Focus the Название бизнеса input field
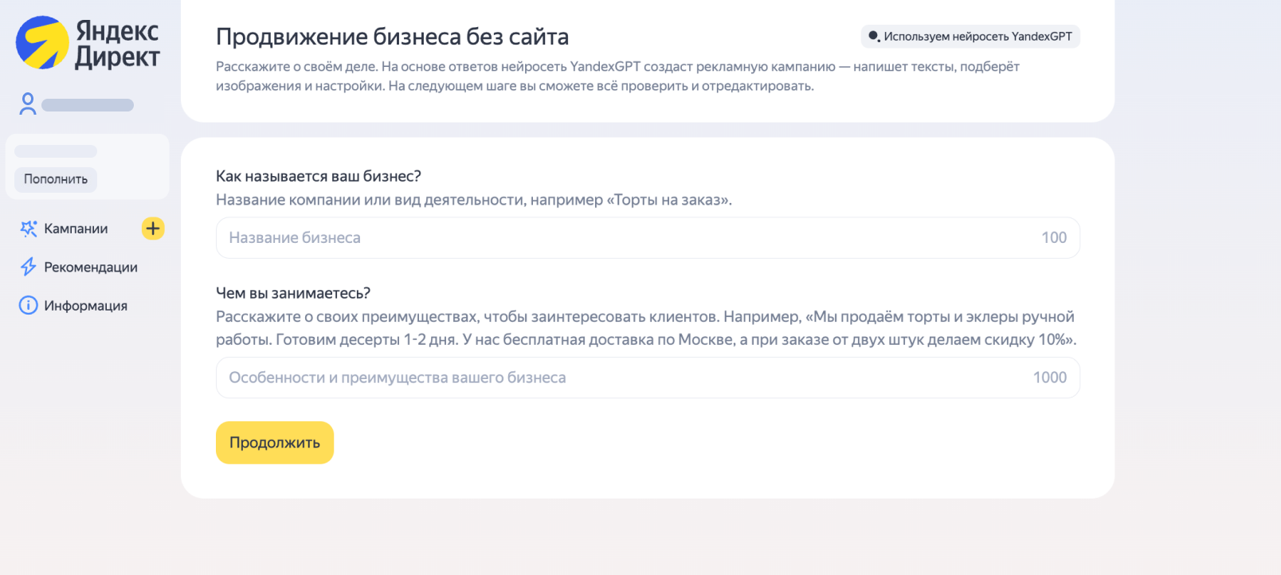 (648, 237)
